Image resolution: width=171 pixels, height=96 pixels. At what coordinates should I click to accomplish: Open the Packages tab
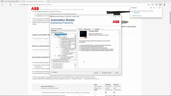pyautogui.click(x=97, y=29)
